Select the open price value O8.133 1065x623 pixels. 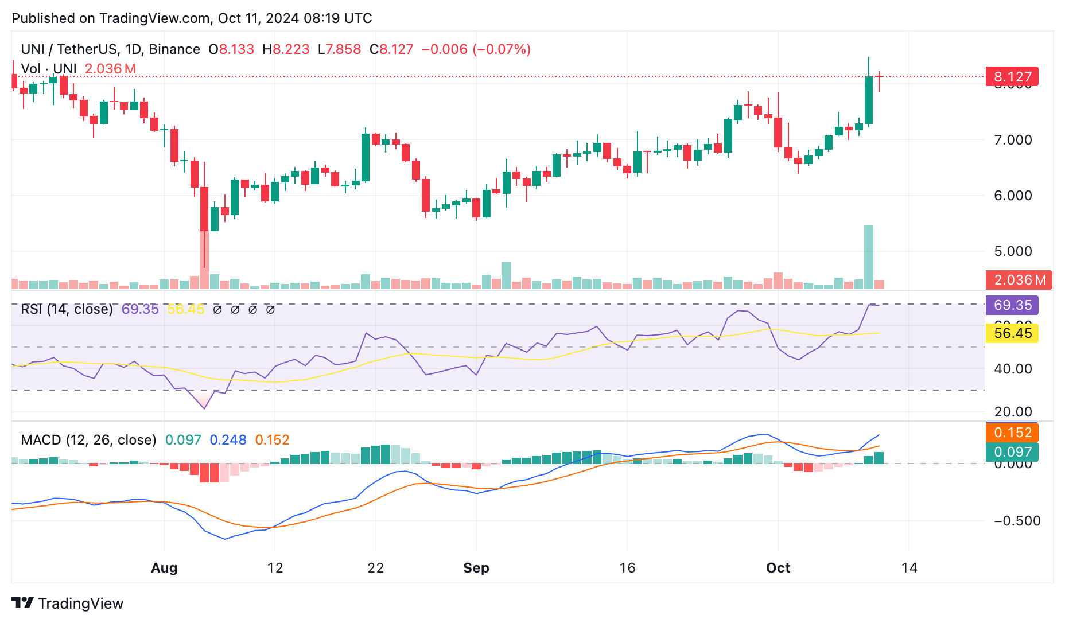pyautogui.click(x=231, y=49)
